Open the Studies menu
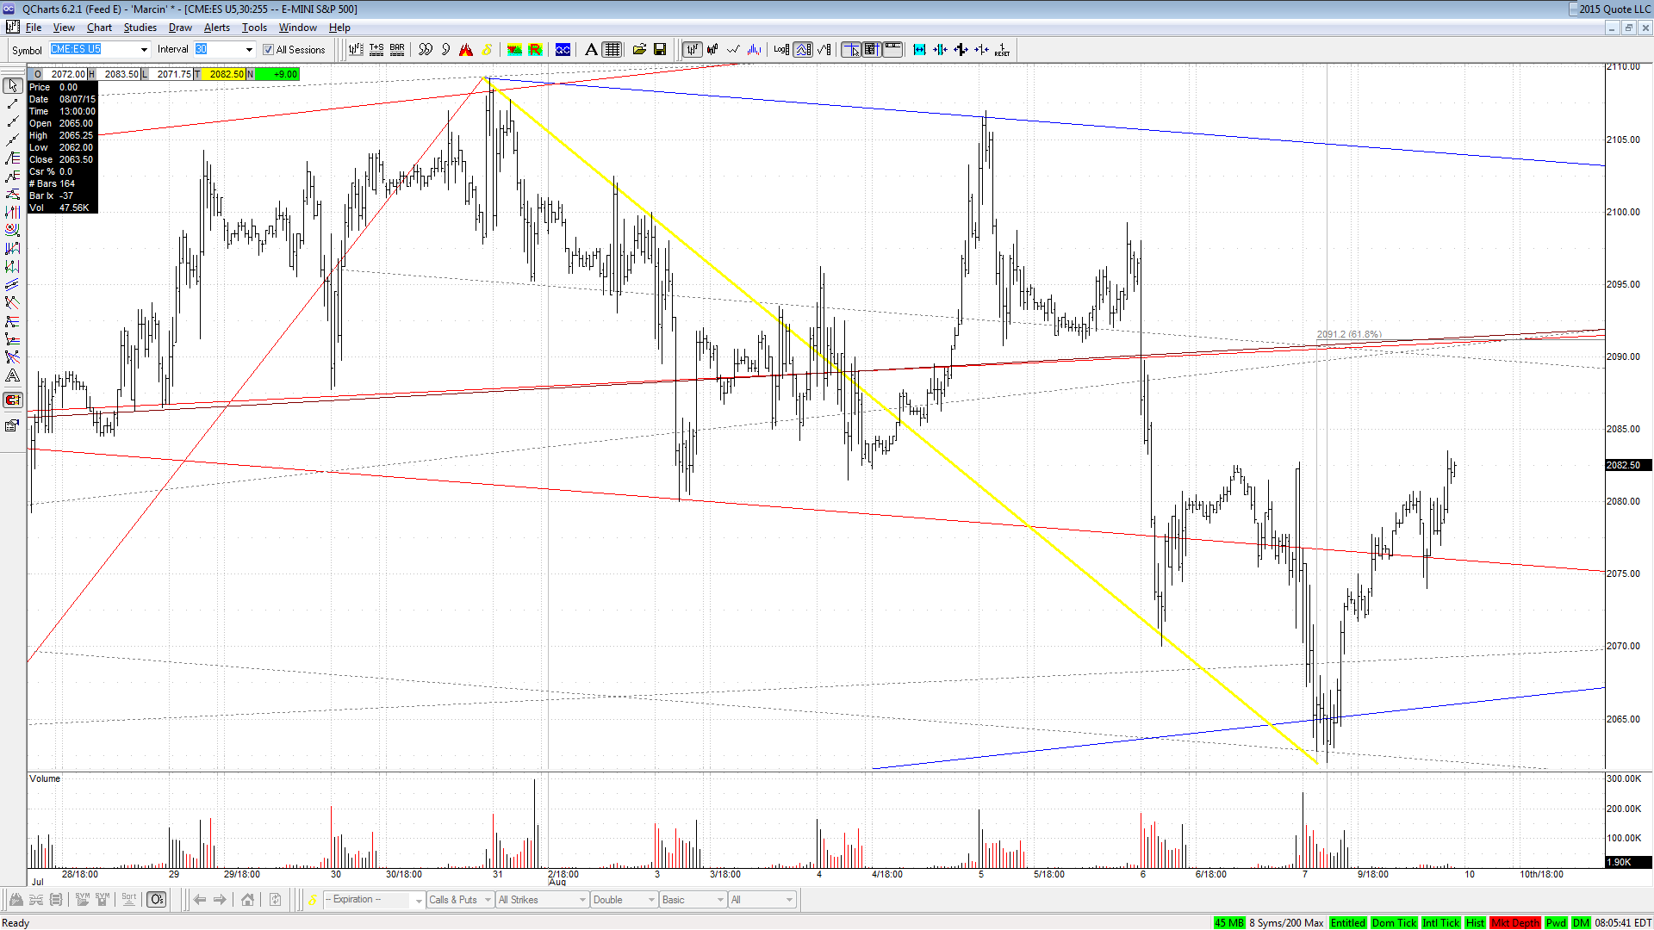This screenshot has width=1654, height=930. point(140,28)
